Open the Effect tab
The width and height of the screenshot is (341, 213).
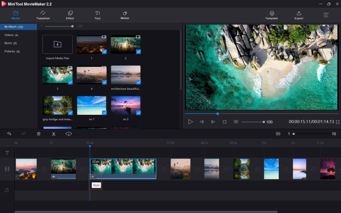point(70,15)
